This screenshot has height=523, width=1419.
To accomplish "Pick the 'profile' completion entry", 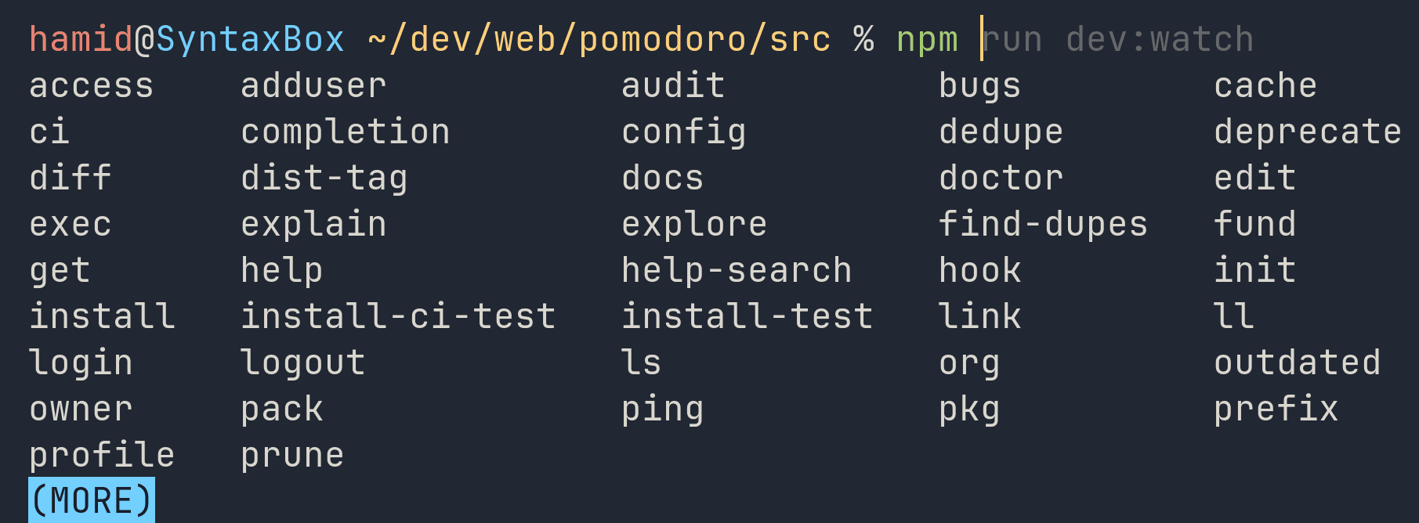I will (102, 456).
